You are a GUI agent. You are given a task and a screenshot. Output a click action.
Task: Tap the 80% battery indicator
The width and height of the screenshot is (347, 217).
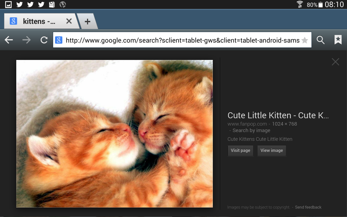point(315,5)
